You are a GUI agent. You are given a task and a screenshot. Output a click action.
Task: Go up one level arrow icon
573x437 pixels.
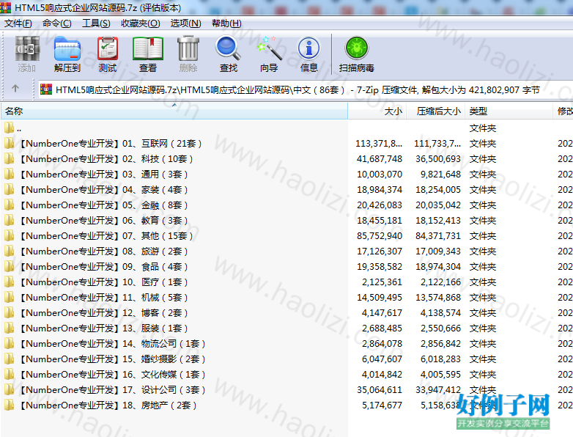tap(15, 89)
